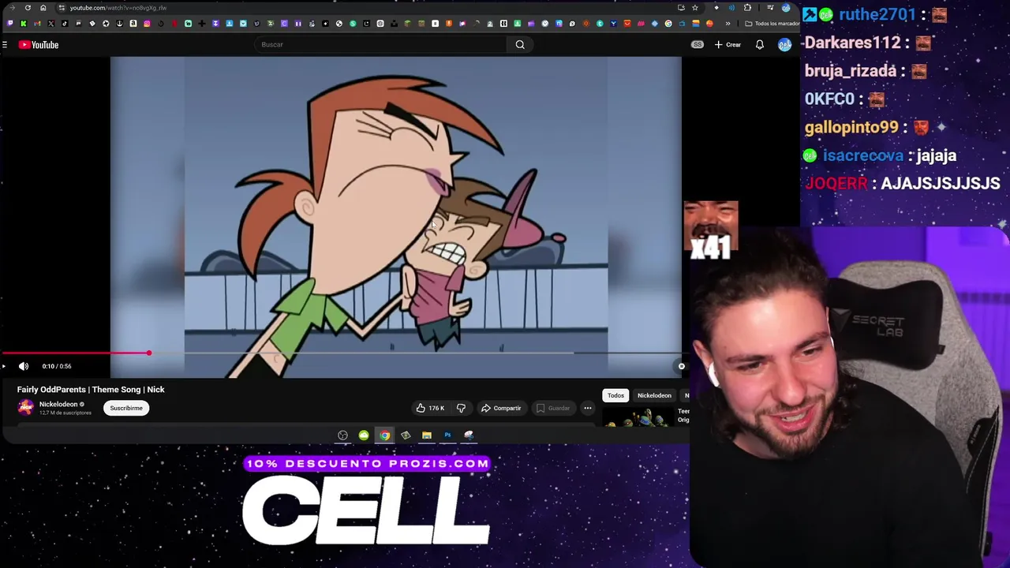Image resolution: width=1010 pixels, height=568 pixels.
Task: Click the 0:10 / 0:56 time display
Action: click(57, 366)
